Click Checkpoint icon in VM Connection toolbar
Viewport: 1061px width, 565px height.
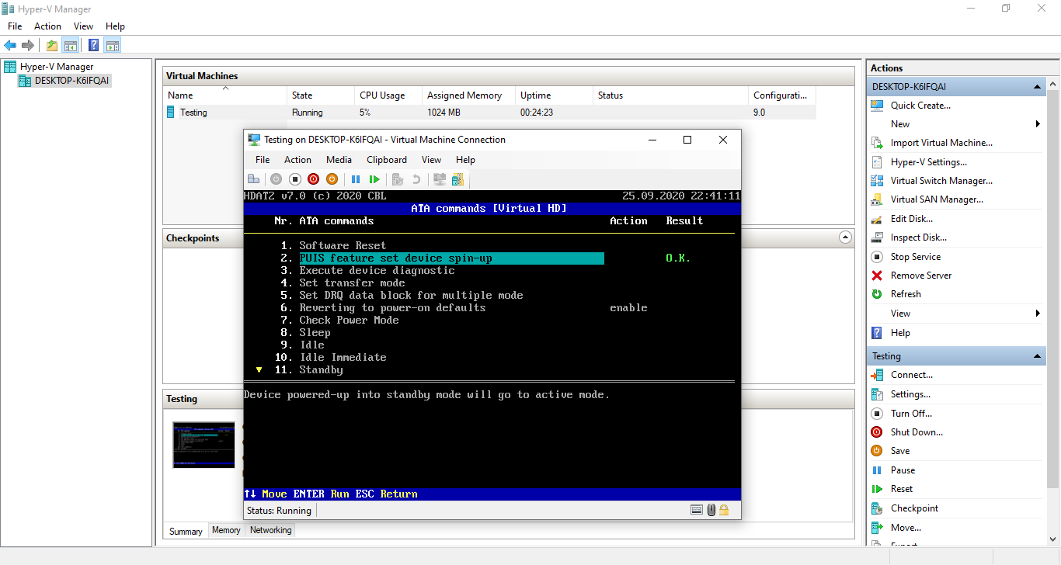coord(398,179)
